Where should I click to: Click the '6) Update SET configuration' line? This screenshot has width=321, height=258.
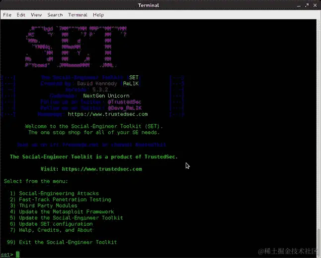click(51, 224)
